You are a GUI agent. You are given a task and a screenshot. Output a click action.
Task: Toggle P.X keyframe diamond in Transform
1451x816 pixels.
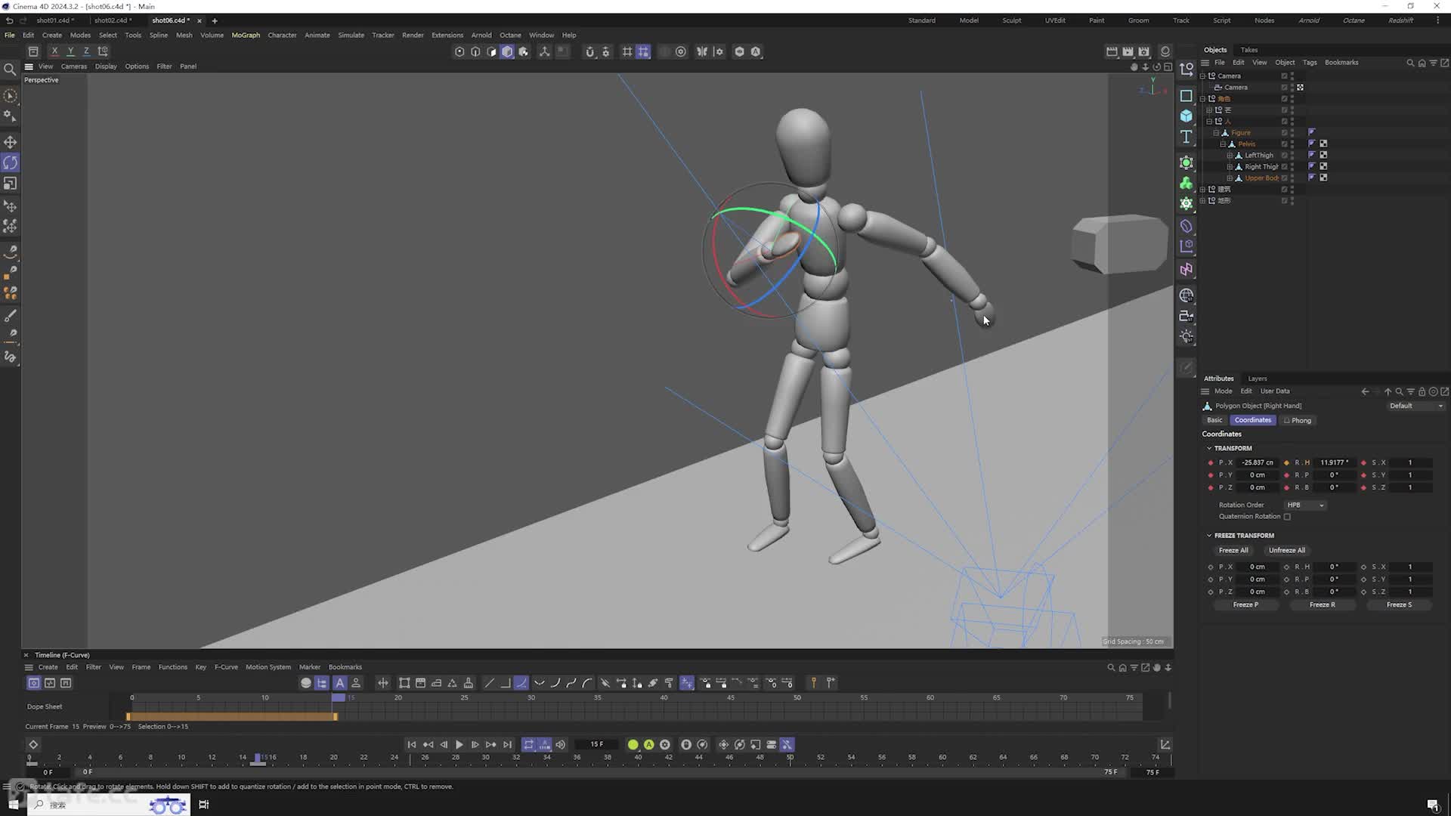pyautogui.click(x=1211, y=463)
